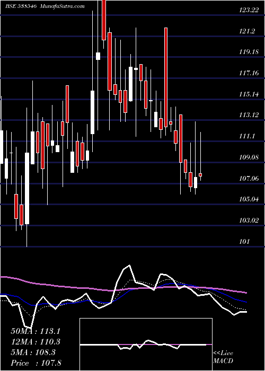The width and height of the screenshot is (265, 371).
Task: Click the 109.08 price axis label
Action: [x=249, y=157]
